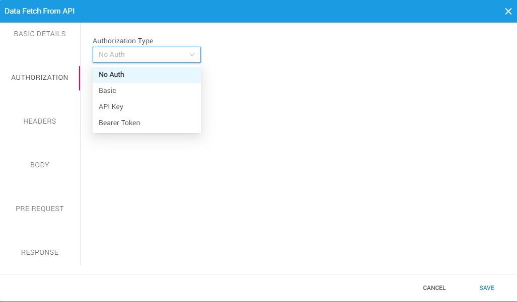Select the Authorization tab in sidebar
Viewport: 517px width, 302px height.
pyautogui.click(x=40, y=78)
